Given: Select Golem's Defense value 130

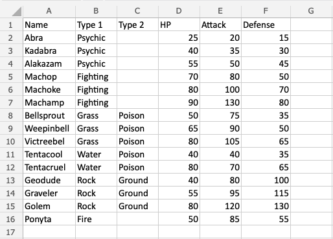Looking at the screenshot, I should (x=266, y=206).
